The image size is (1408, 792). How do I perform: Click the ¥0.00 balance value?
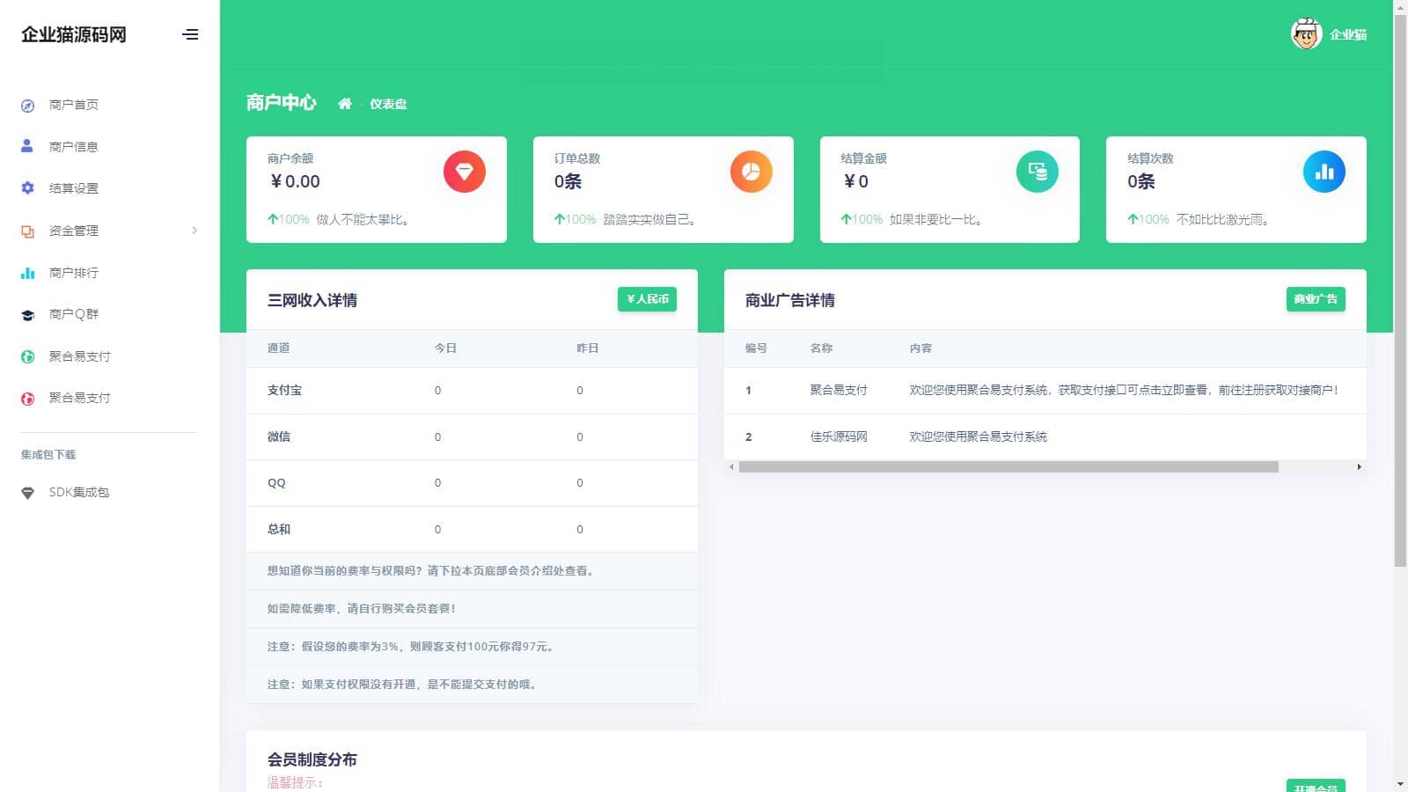click(295, 182)
